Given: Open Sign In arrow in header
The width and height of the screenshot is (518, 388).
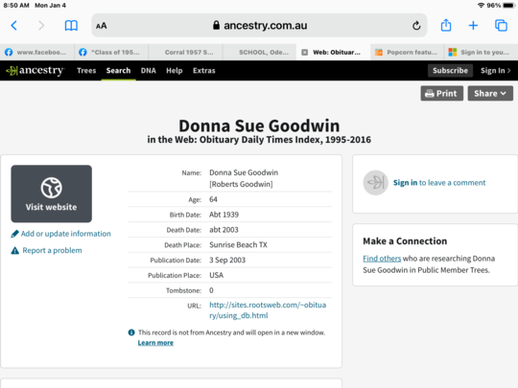Looking at the screenshot, I should tap(496, 71).
